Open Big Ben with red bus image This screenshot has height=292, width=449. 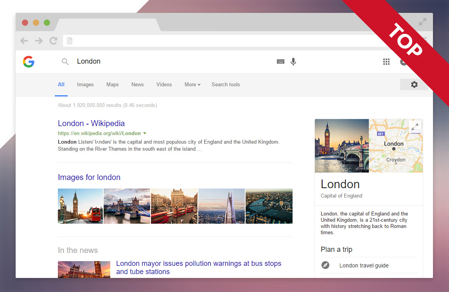coord(80,206)
